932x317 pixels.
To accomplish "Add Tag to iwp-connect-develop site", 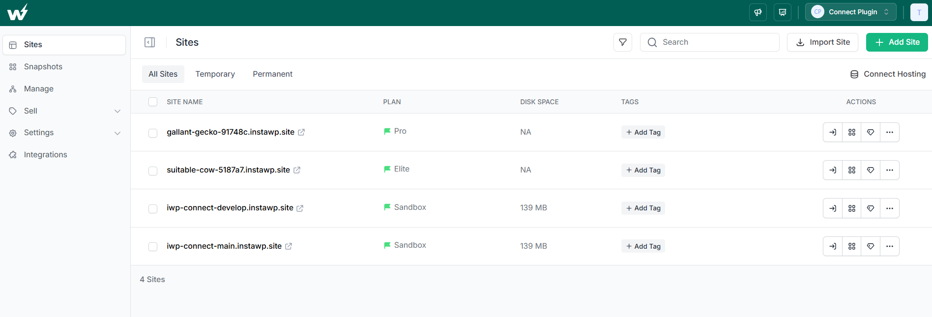I will coord(643,208).
